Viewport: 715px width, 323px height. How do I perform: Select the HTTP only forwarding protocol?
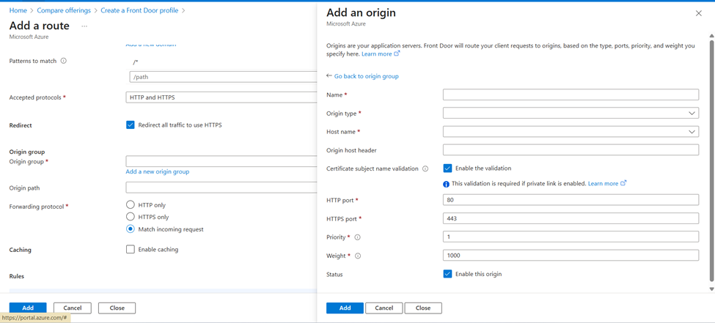131,204
